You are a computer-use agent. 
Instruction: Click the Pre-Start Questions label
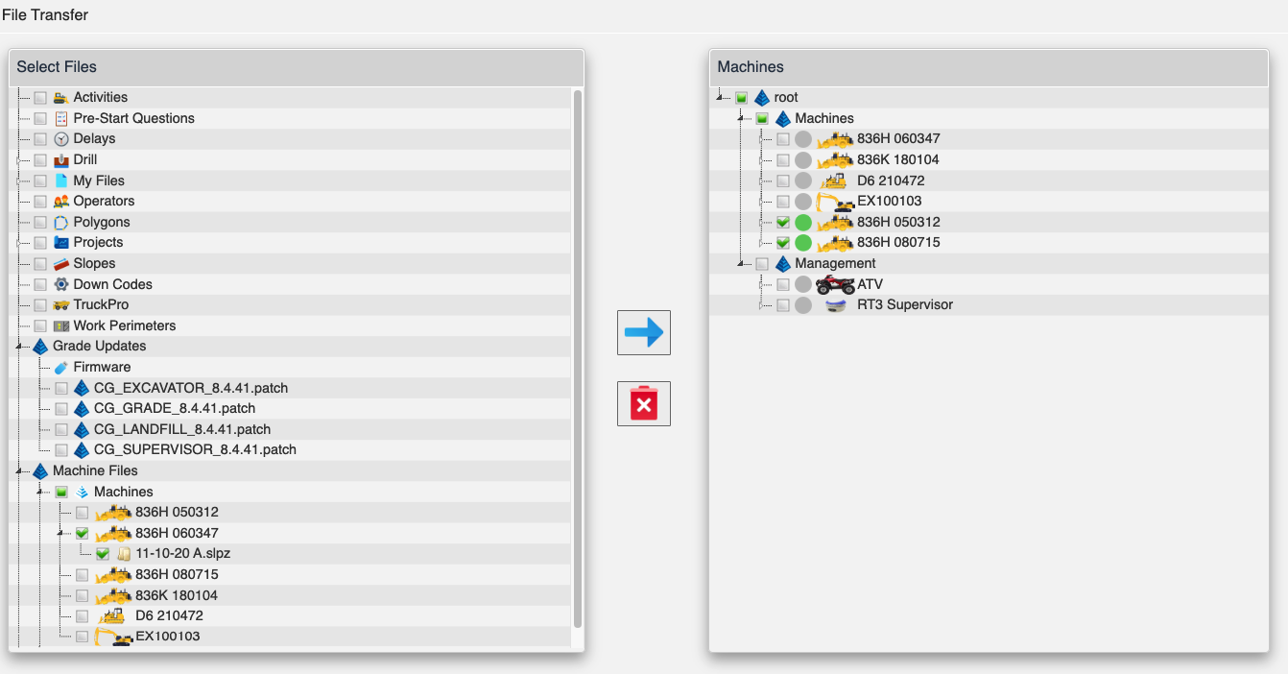coord(134,118)
